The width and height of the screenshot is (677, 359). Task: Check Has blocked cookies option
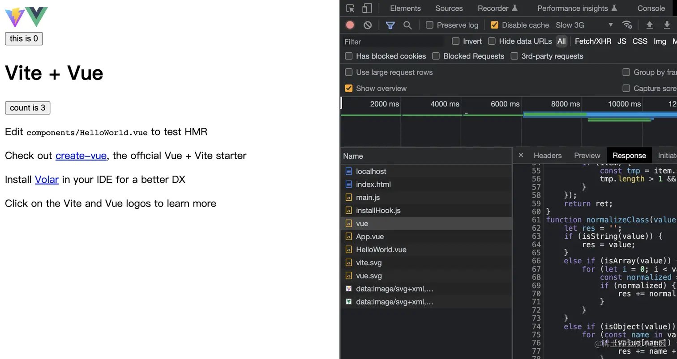[x=349, y=56]
